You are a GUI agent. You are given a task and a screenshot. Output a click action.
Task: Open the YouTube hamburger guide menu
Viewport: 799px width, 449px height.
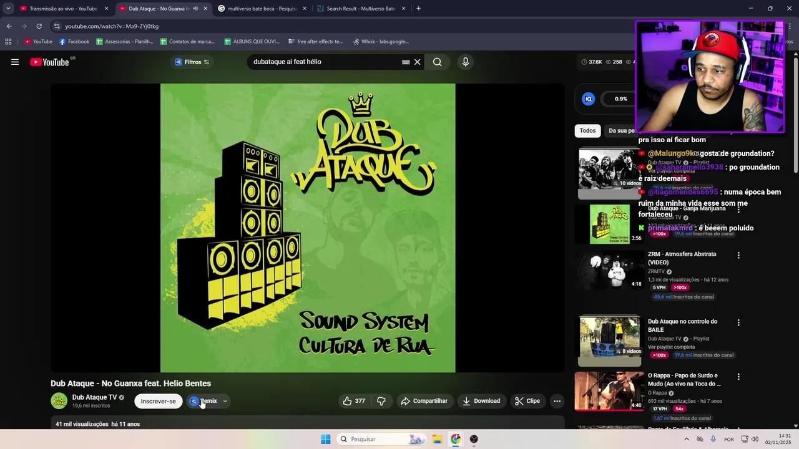pyautogui.click(x=15, y=62)
